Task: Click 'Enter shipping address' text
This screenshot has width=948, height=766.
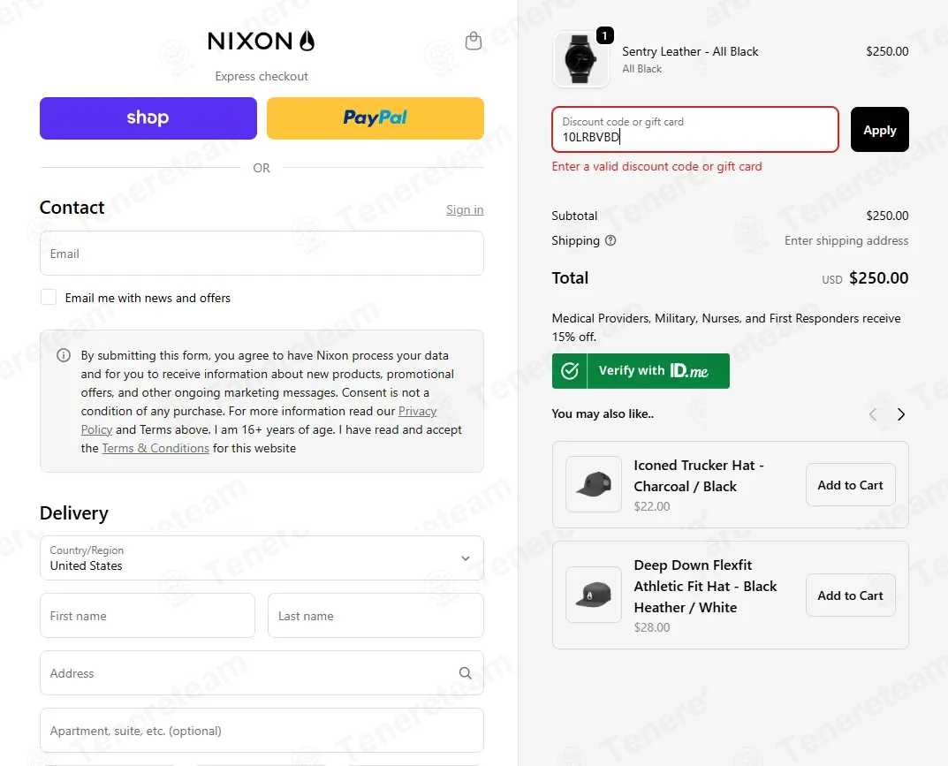Action: click(846, 240)
